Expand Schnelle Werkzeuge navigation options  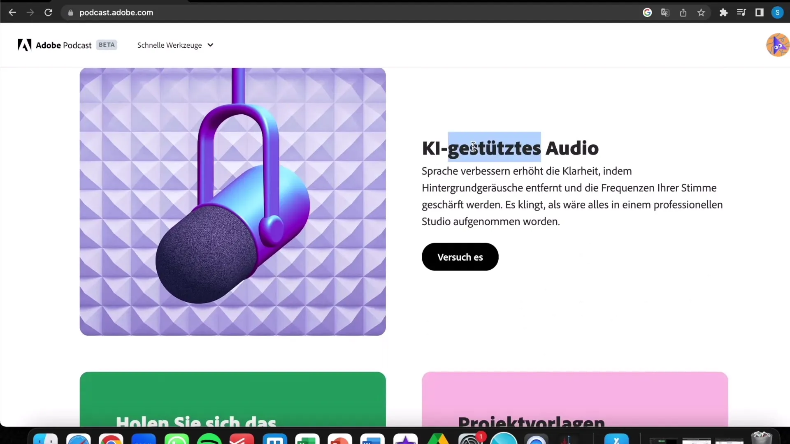(x=175, y=44)
